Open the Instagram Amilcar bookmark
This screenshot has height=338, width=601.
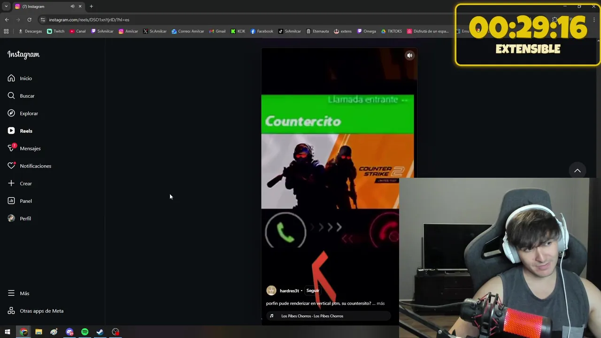click(128, 31)
